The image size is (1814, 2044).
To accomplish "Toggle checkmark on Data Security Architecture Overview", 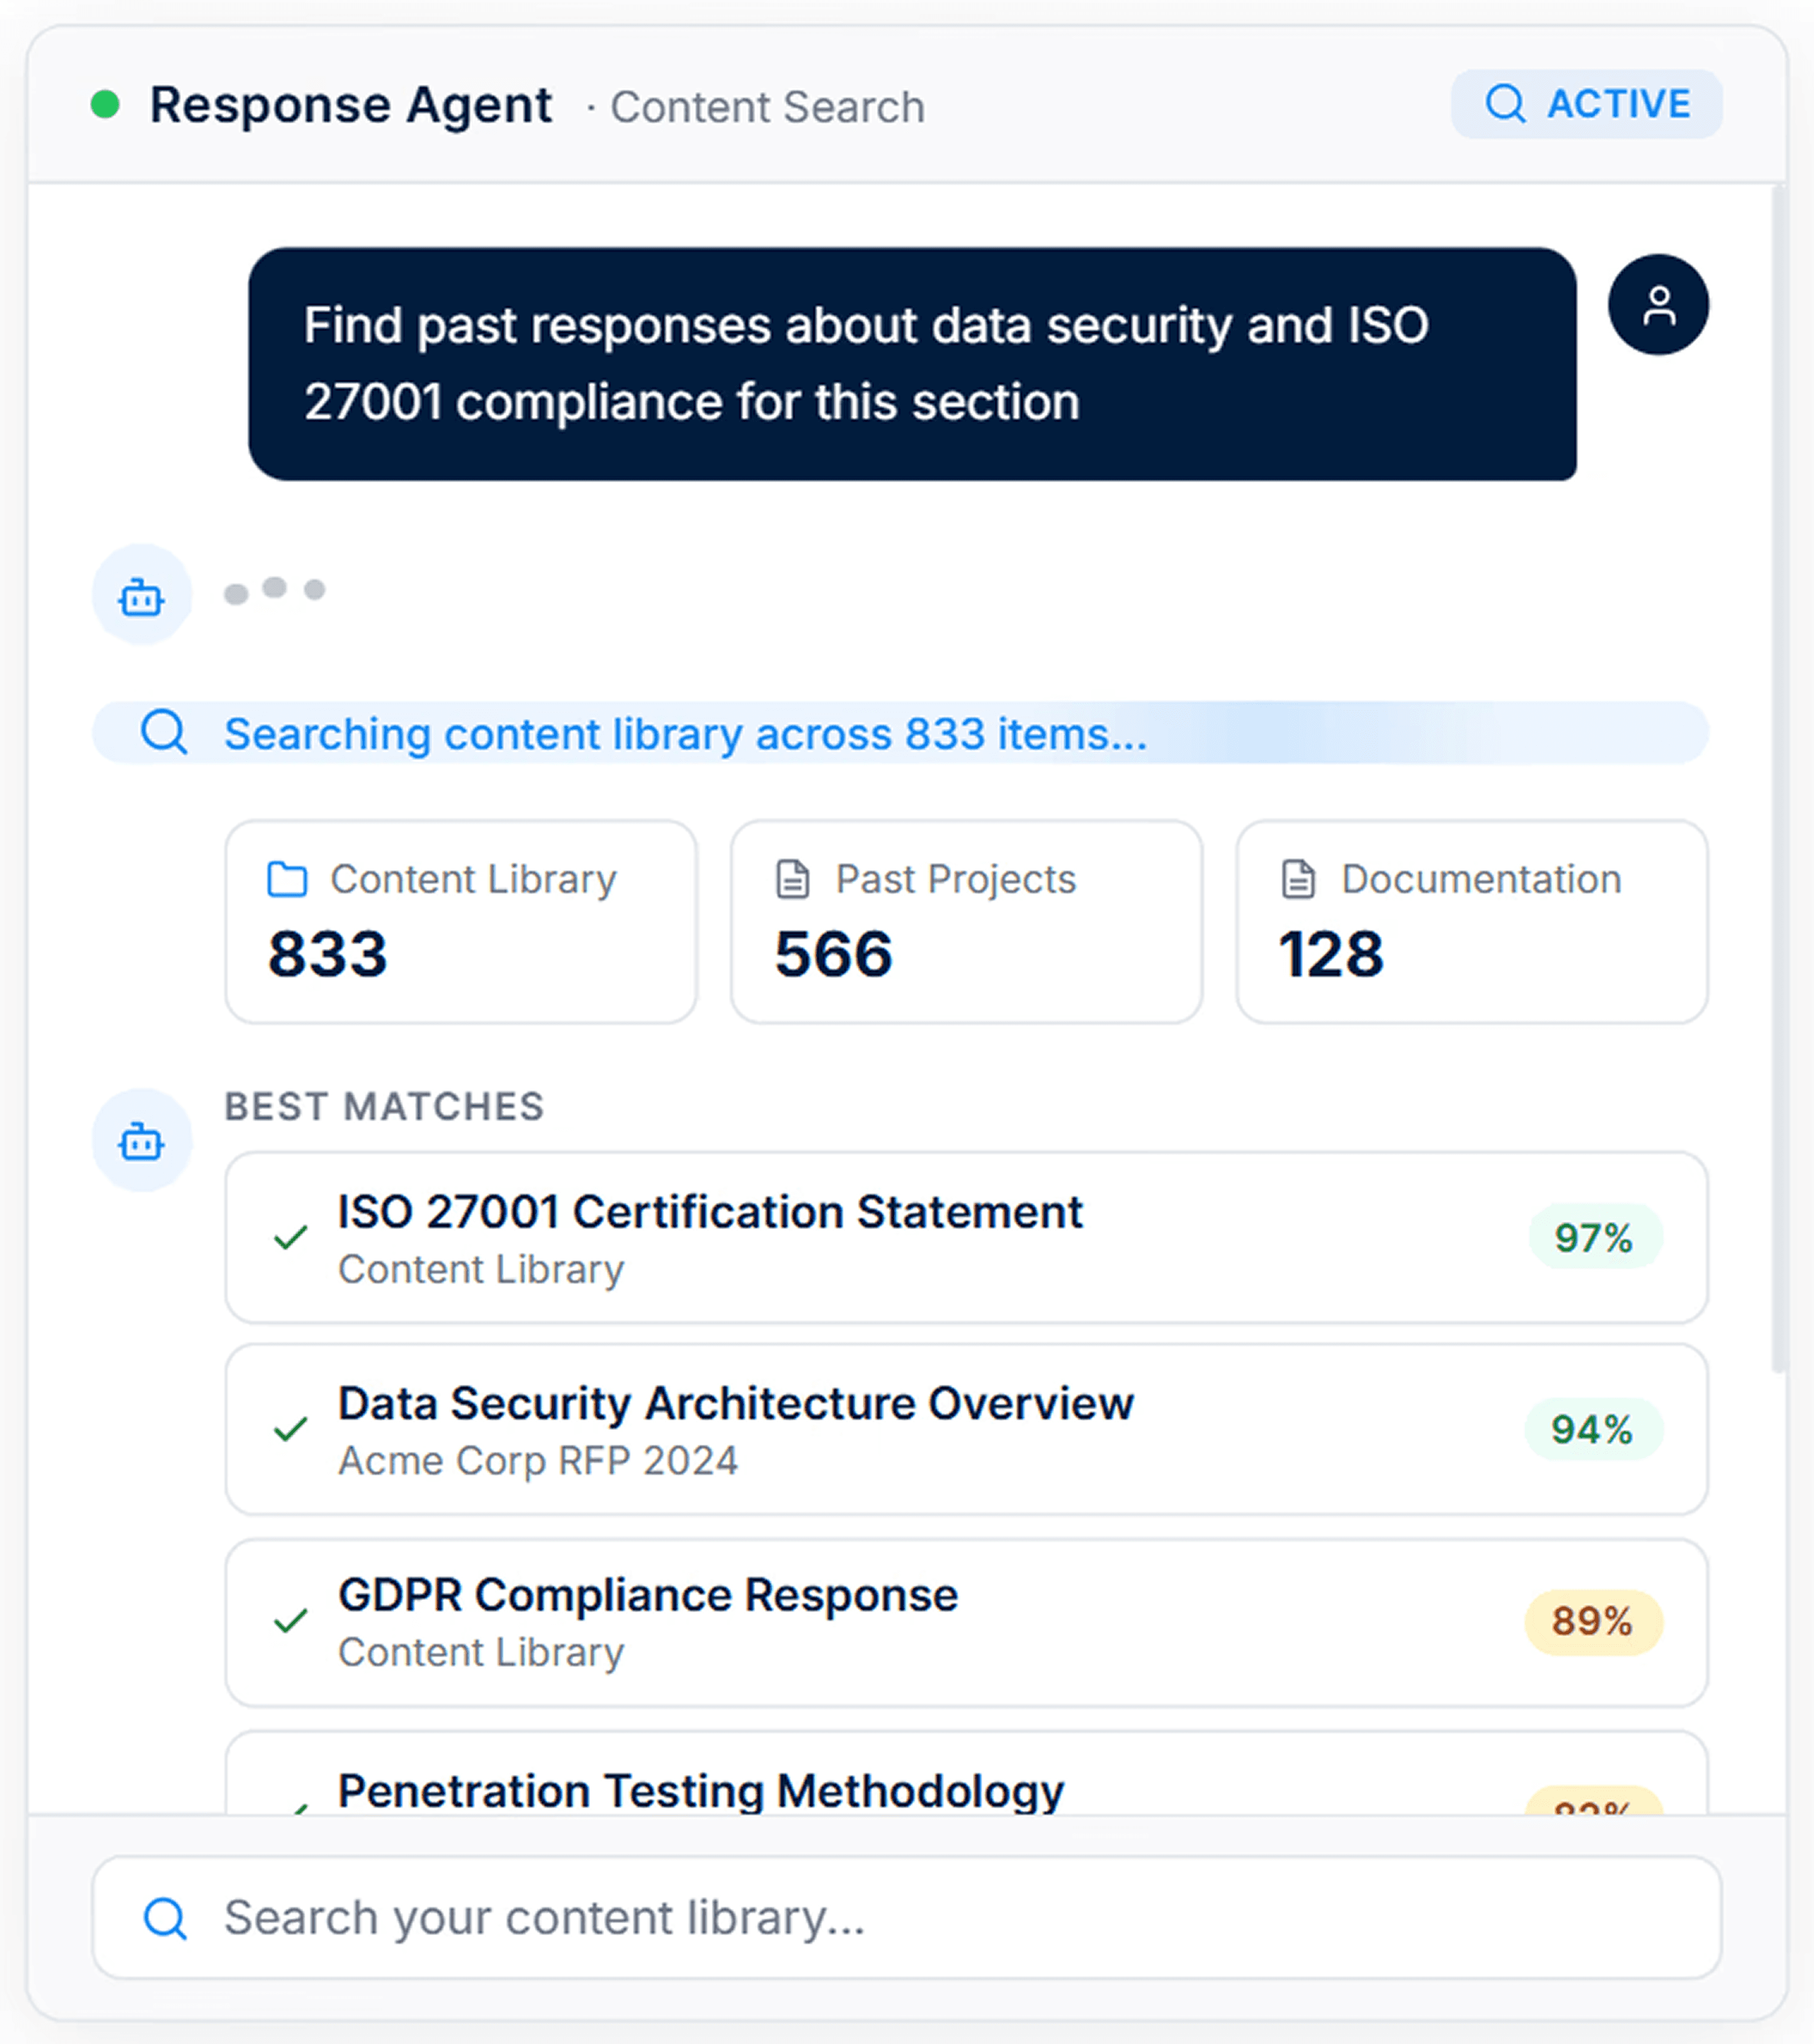I will tap(290, 1429).
